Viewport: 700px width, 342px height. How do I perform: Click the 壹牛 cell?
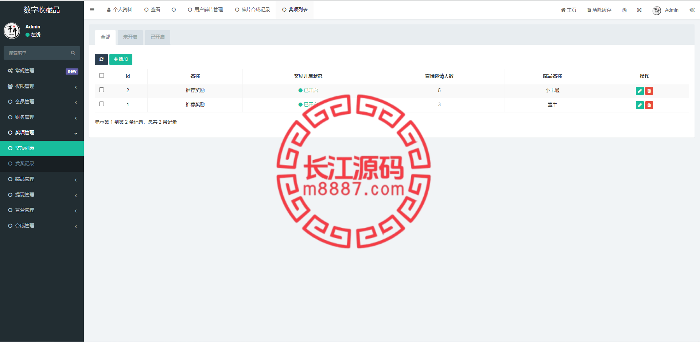552,104
